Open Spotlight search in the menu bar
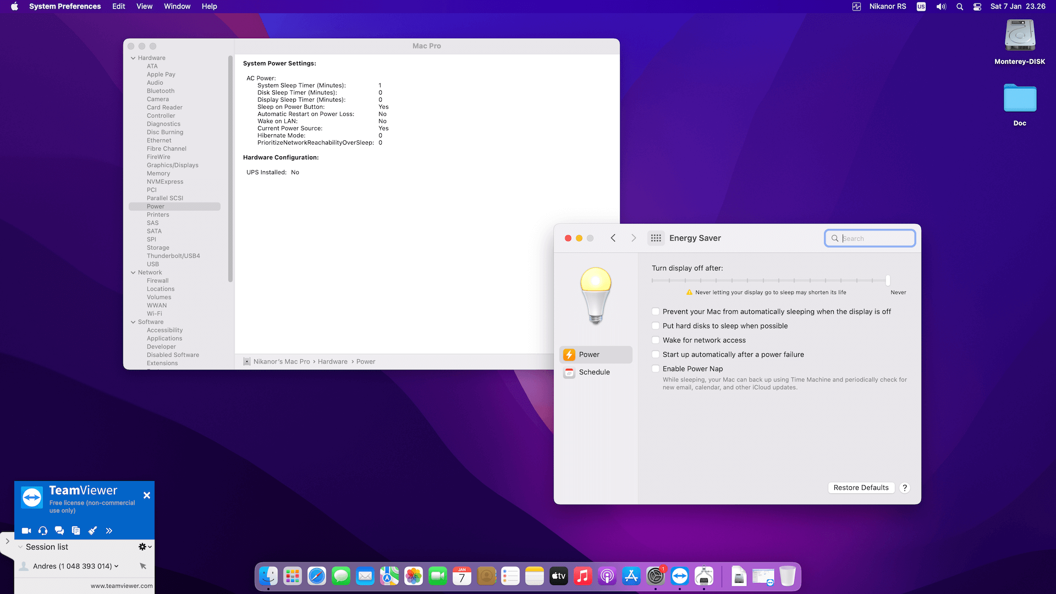 pyautogui.click(x=960, y=7)
